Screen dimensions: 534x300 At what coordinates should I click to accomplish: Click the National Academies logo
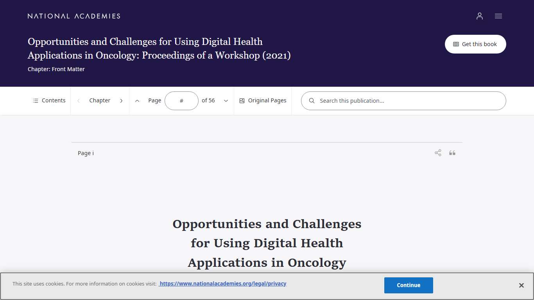point(73,16)
